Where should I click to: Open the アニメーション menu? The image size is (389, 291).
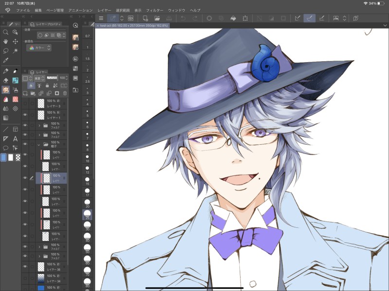click(80, 10)
